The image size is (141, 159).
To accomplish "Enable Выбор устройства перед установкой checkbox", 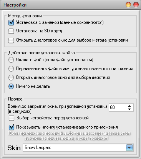I will (12, 118).
